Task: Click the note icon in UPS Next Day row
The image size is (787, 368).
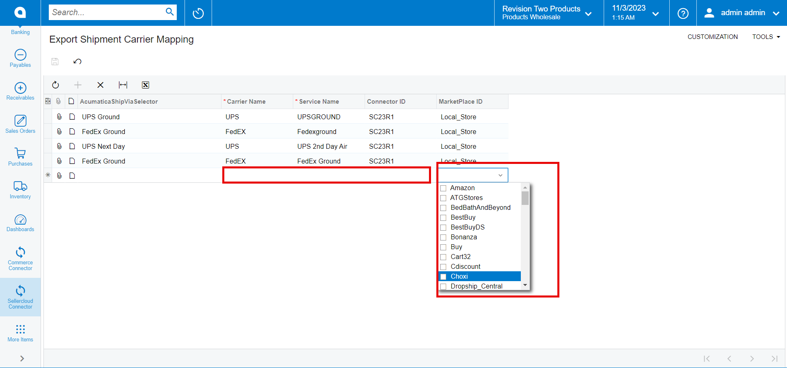Action: [x=72, y=146]
